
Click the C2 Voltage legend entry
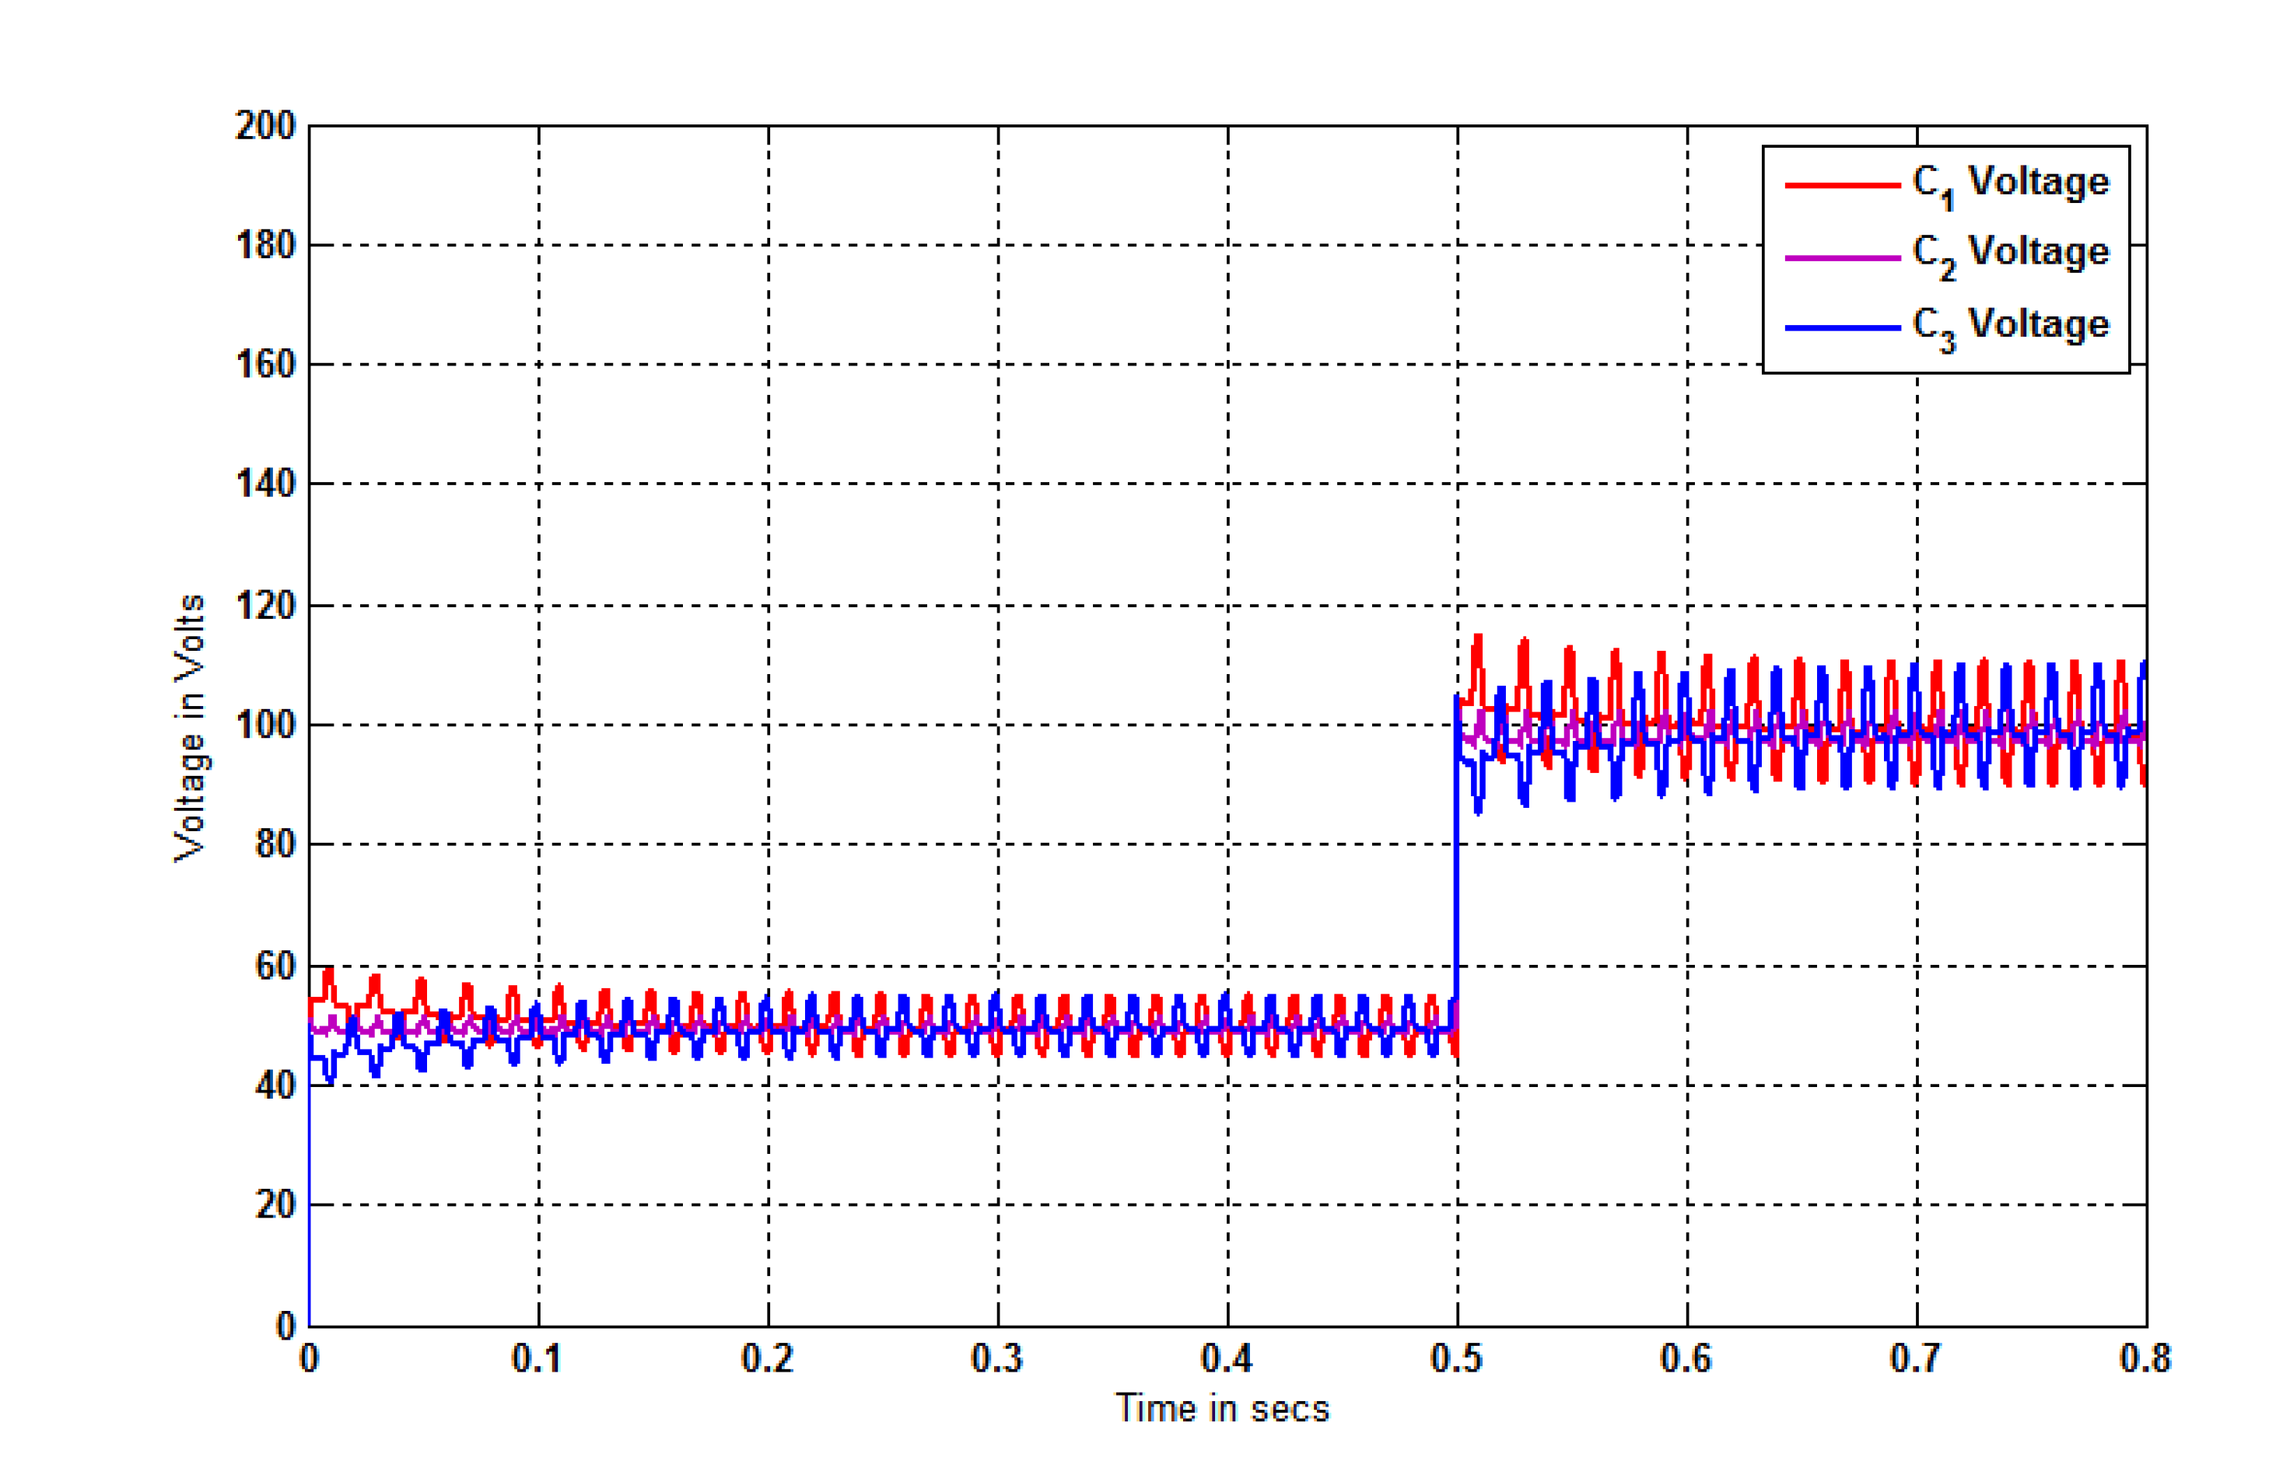click(x=2009, y=253)
